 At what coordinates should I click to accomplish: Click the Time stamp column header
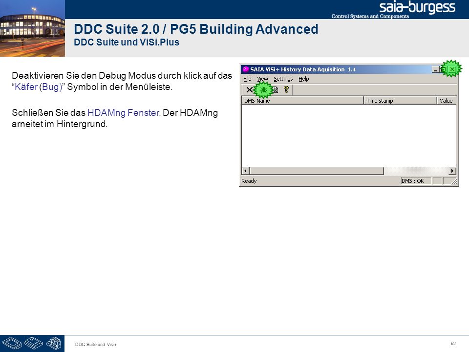pos(400,101)
